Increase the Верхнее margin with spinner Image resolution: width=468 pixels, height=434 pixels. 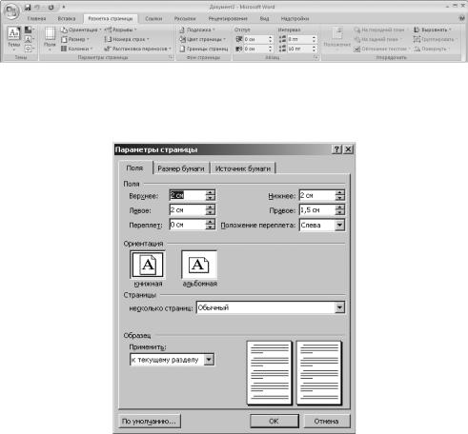coord(210,192)
